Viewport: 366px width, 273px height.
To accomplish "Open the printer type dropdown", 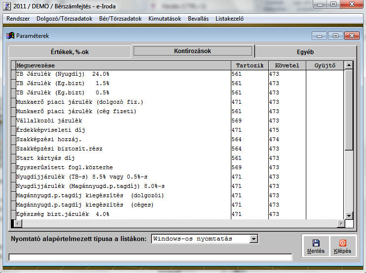I will coord(254,239).
